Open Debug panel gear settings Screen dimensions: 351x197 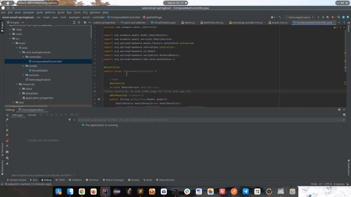(x=339, y=109)
